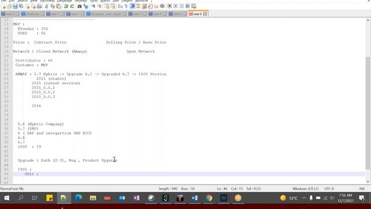Zoom in using the magnifier plus icon
This screenshot has width=371, height=209.
pos(93,6)
